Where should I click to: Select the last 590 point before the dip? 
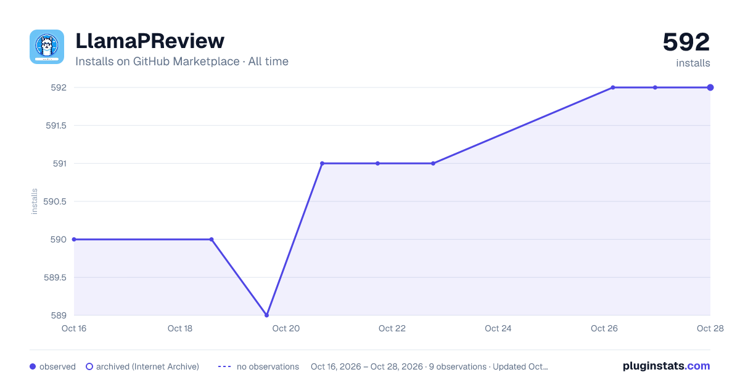point(212,239)
